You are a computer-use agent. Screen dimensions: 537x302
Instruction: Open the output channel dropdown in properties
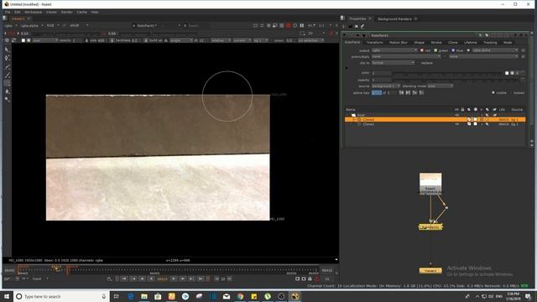point(394,50)
